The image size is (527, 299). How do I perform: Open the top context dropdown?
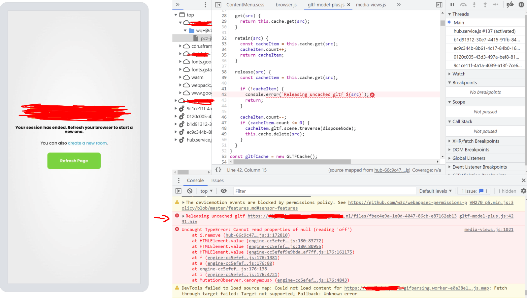tap(207, 191)
